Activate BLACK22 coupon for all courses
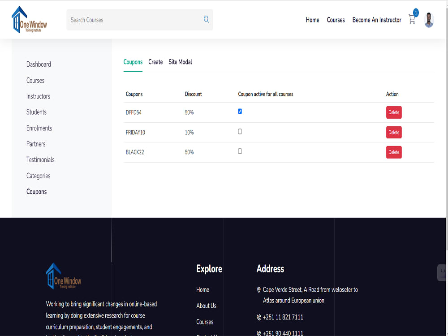Viewport: 448px width, 336px height. pyautogui.click(x=240, y=151)
